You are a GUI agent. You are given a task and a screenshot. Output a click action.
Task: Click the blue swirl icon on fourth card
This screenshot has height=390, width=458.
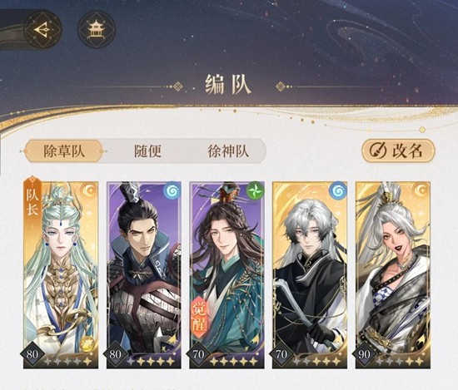point(338,190)
